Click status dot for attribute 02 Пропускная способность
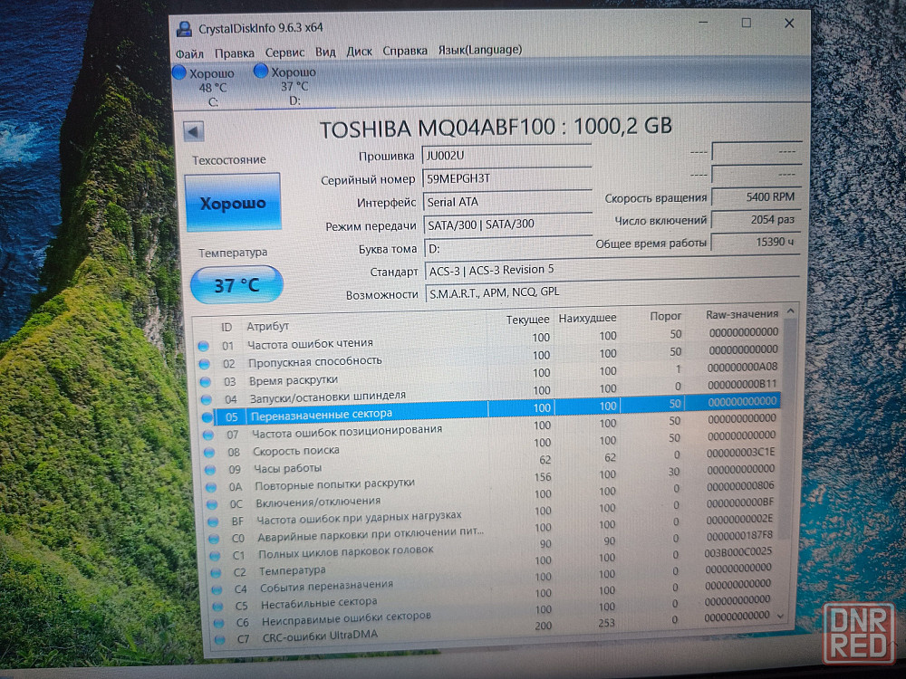 pos(204,364)
